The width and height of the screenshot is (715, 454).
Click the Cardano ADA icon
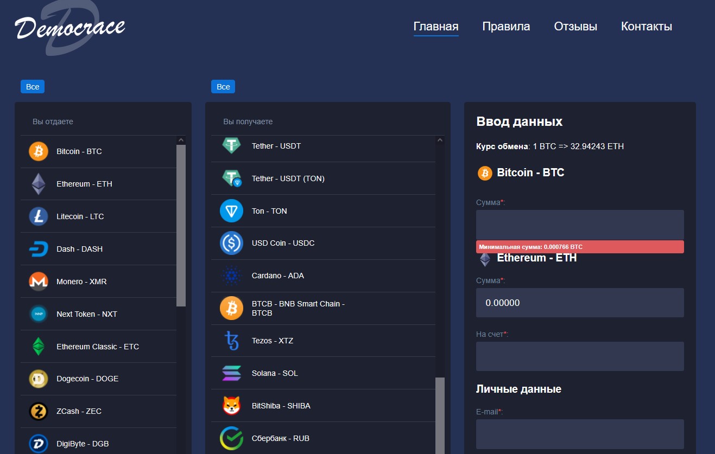[x=232, y=276]
